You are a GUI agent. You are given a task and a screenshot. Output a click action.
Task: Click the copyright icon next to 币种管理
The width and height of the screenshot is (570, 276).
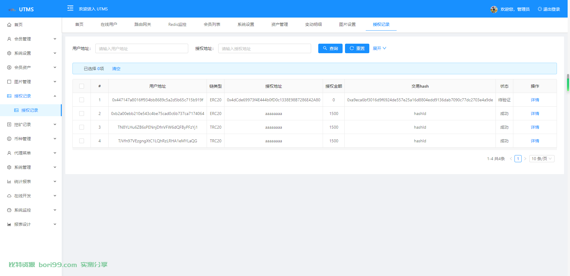pos(9,139)
